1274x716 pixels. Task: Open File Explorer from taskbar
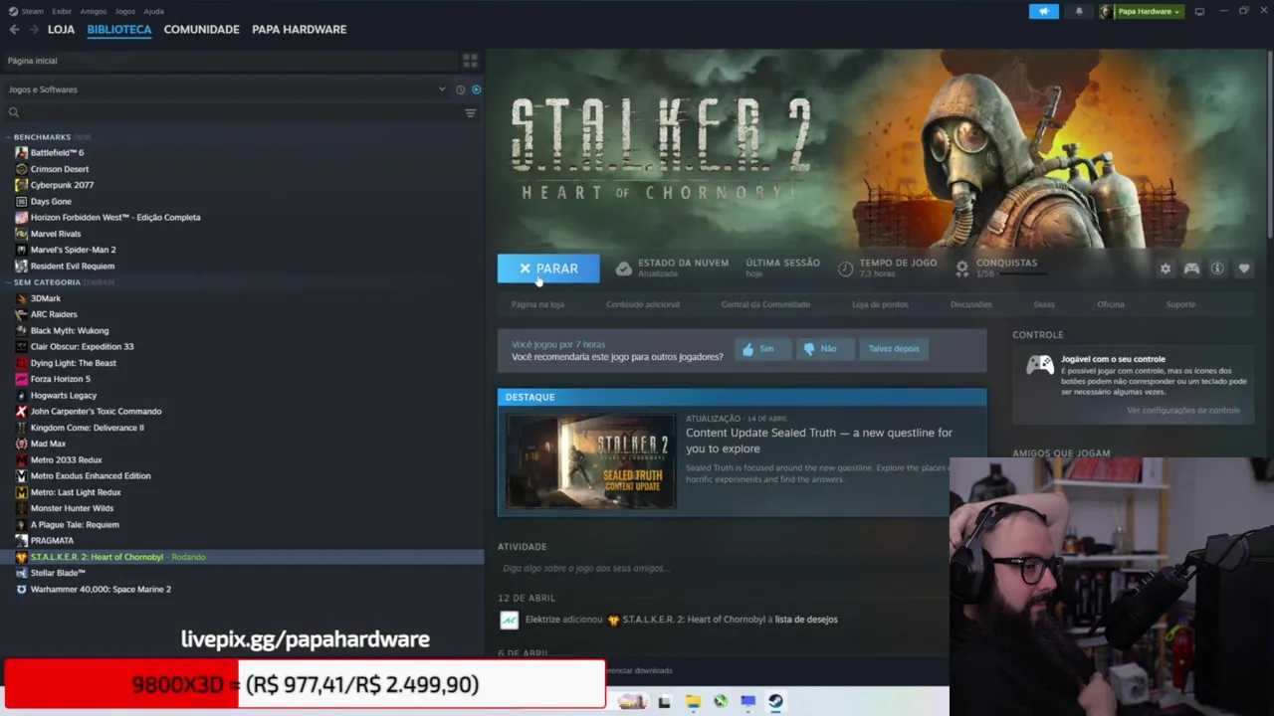pos(693,701)
